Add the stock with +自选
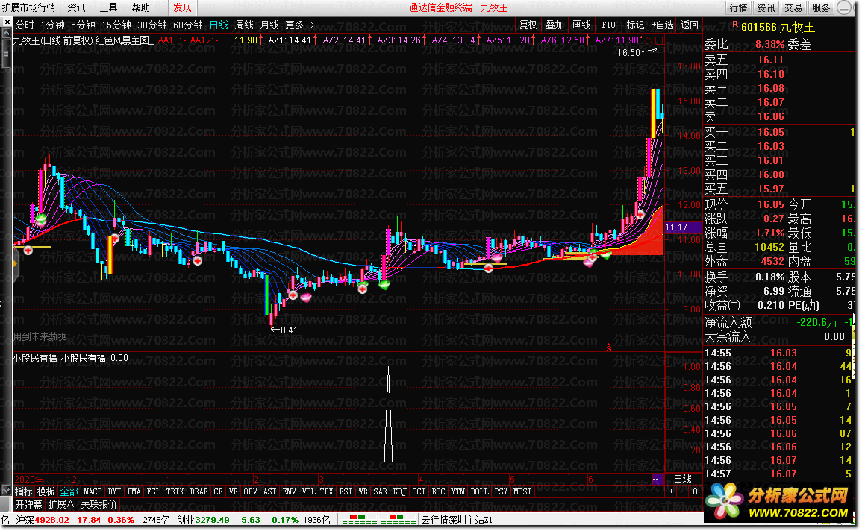The height and width of the screenshot is (531, 862). pyautogui.click(x=663, y=25)
